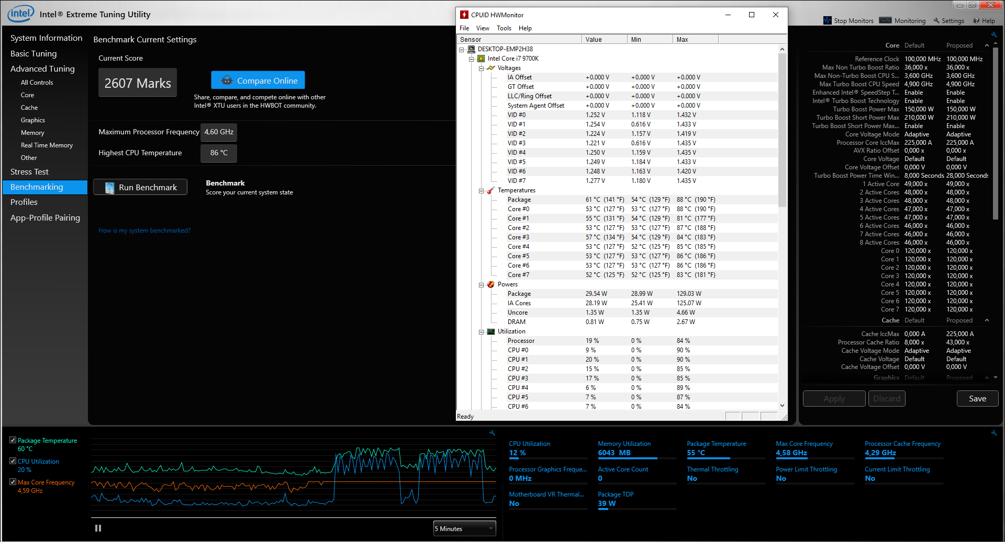This screenshot has width=1005, height=542.
Task: Open the Tools menu in HWMonitor
Action: click(x=504, y=28)
